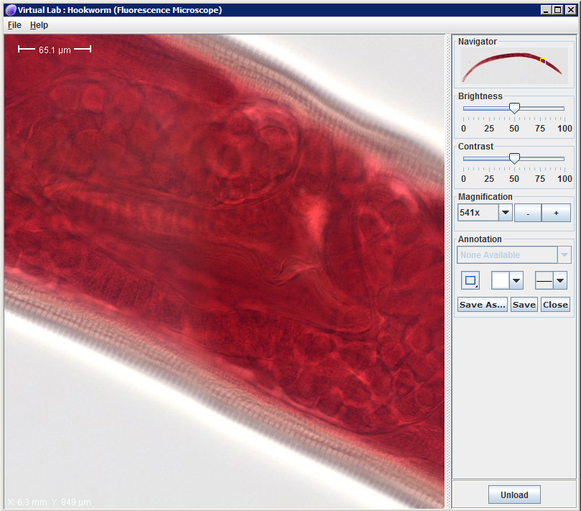Select the rectangle annotation shape tool
The width and height of the screenshot is (581, 511).
coord(470,281)
